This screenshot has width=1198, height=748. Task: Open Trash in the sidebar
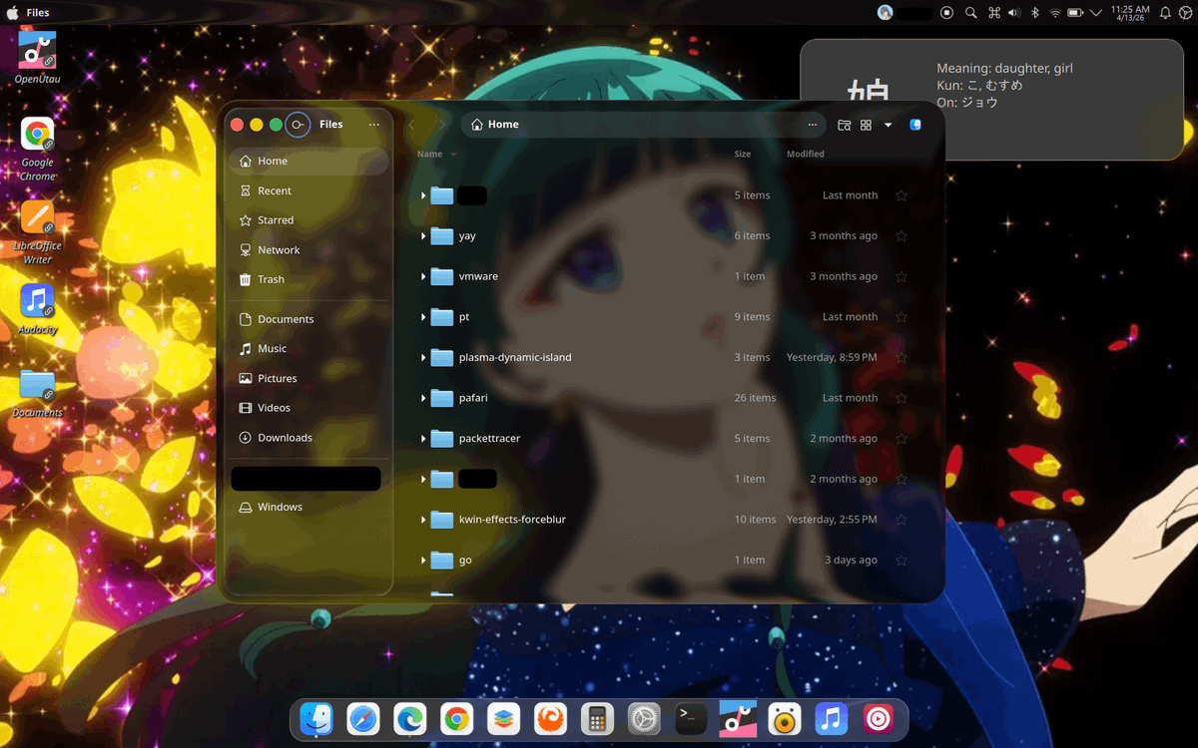[x=308, y=279]
